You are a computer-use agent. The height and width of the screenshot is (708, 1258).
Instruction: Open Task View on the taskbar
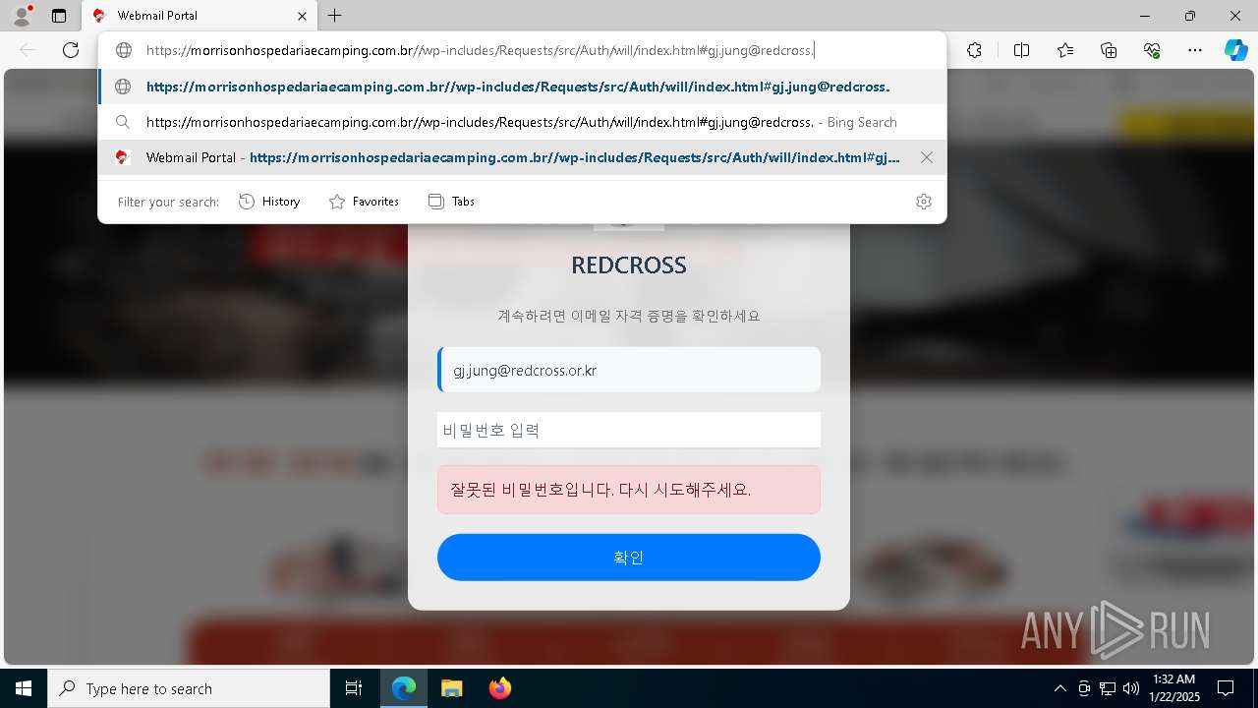point(354,688)
